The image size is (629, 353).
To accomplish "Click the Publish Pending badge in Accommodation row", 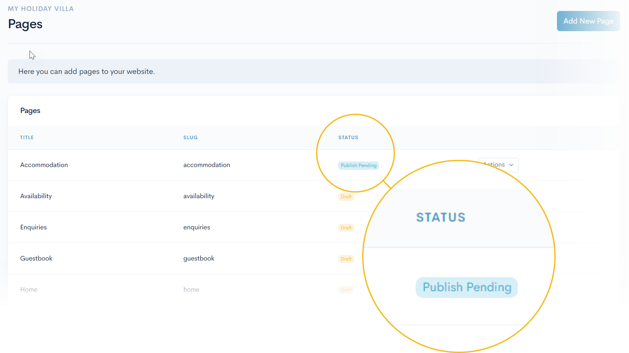I will 358,165.
